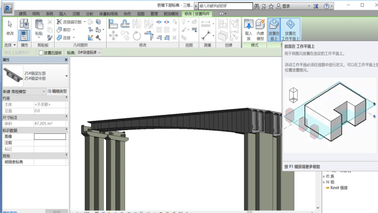Image resolution: width=378 pixels, height=213 pixels.
Task: Close the Properties panel
Action: (x=66, y=60)
